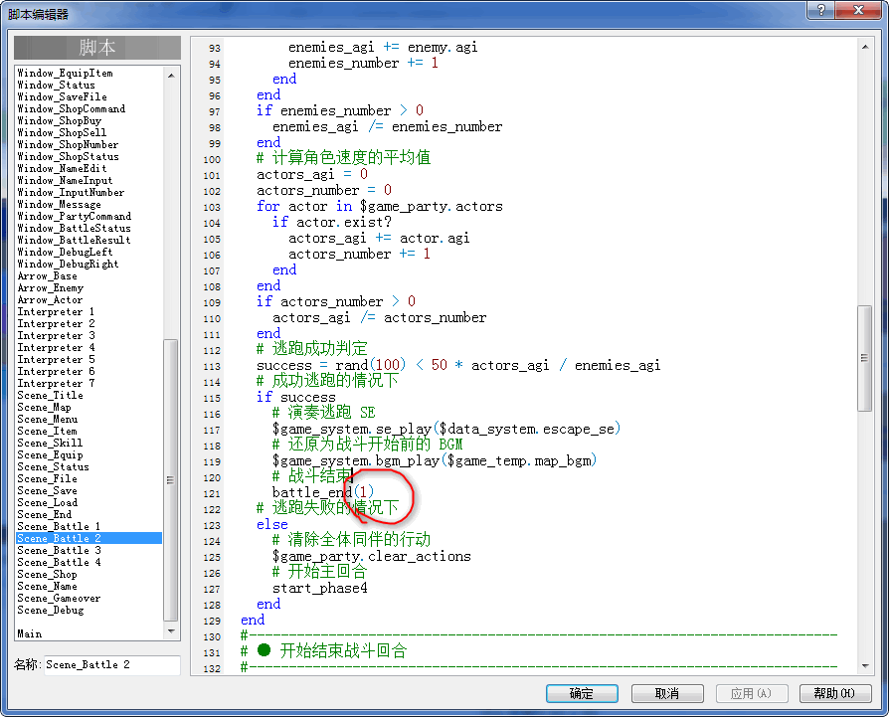Click the $game_party.clear_actions line
The image size is (889, 717).
click(371, 556)
